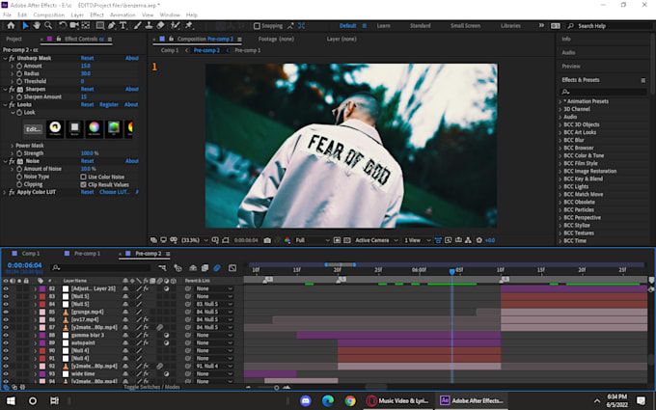The height and width of the screenshot is (410, 656).
Task: Open the show channel color management icon
Action: pyautogui.click(x=287, y=240)
